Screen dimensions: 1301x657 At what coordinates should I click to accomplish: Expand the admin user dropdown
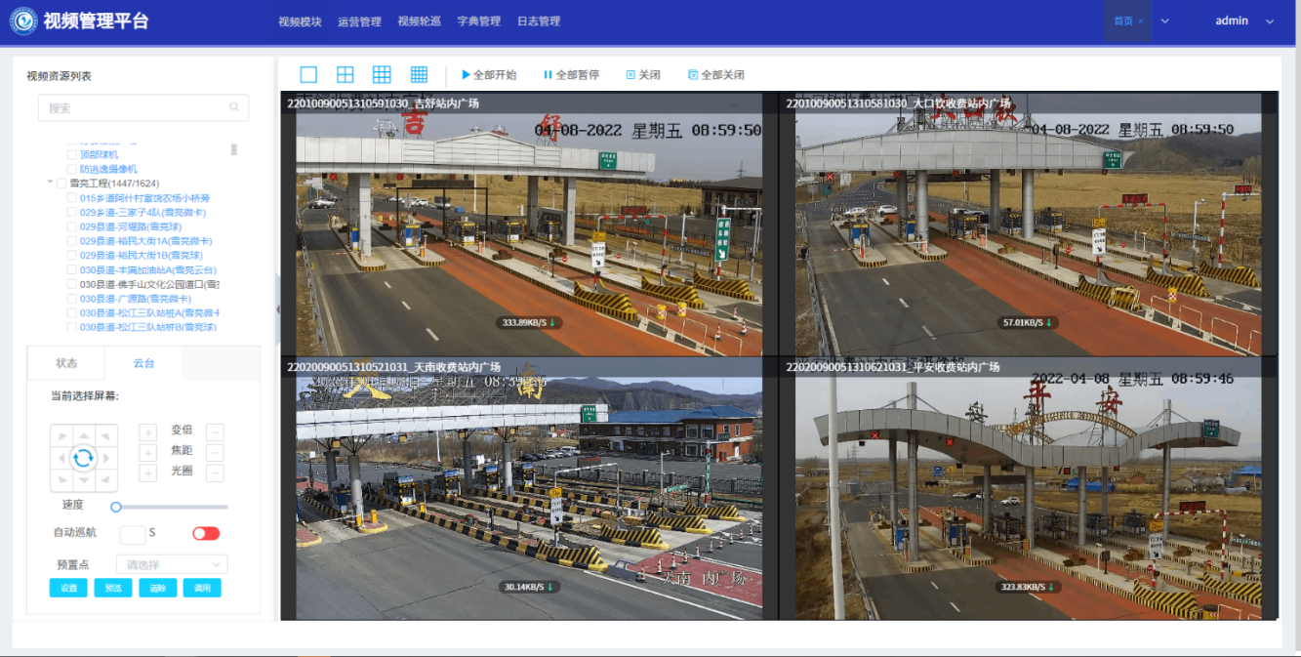(x=1269, y=21)
